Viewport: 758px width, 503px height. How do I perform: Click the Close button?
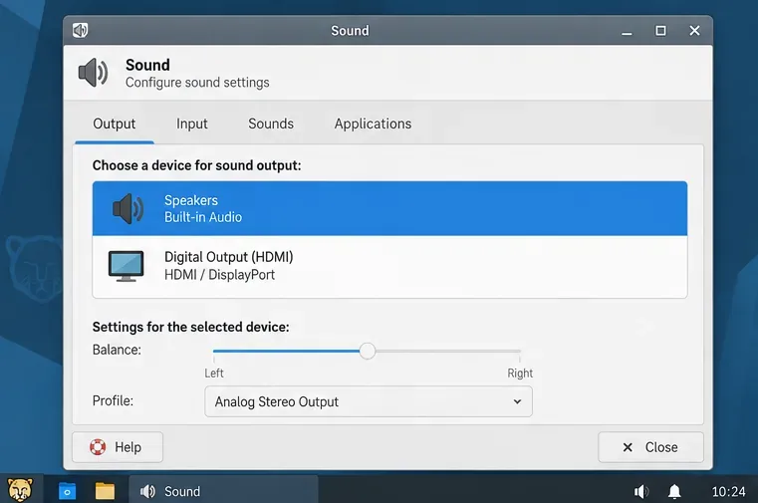650,447
